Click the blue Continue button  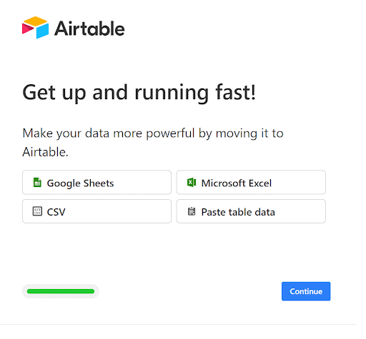click(306, 291)
